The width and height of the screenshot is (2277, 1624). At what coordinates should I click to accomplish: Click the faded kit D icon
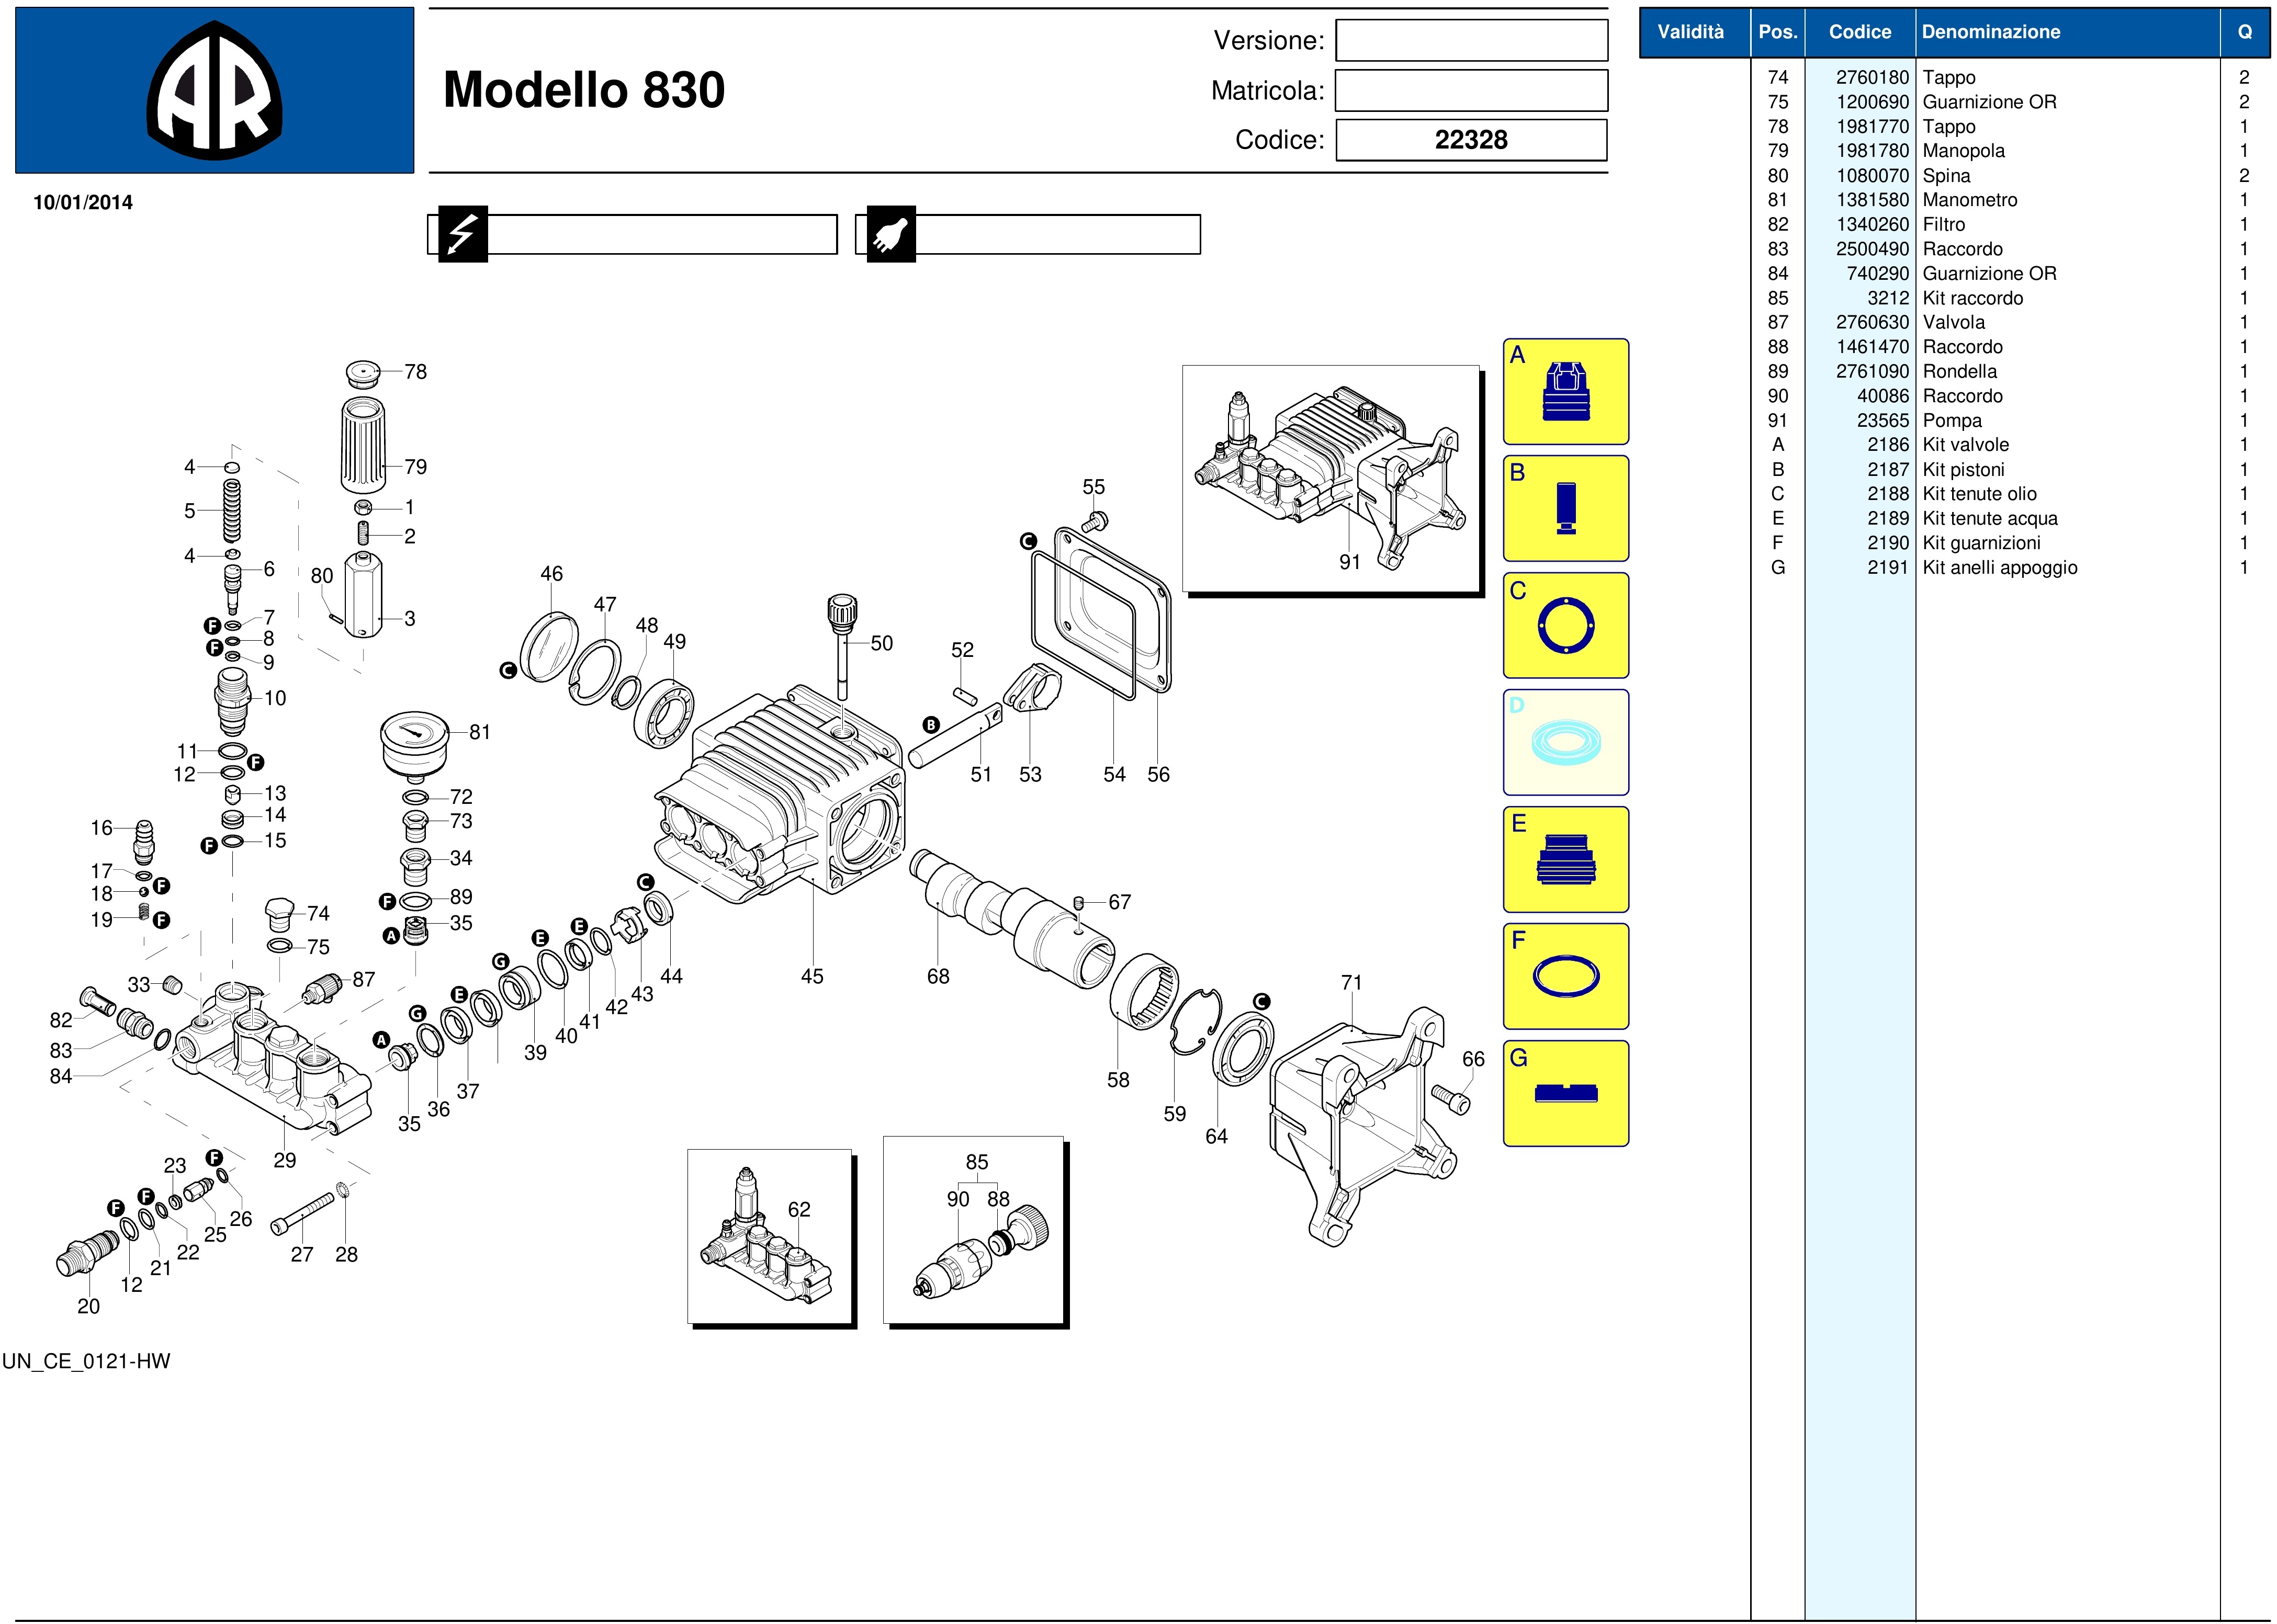pos(1565,742)
